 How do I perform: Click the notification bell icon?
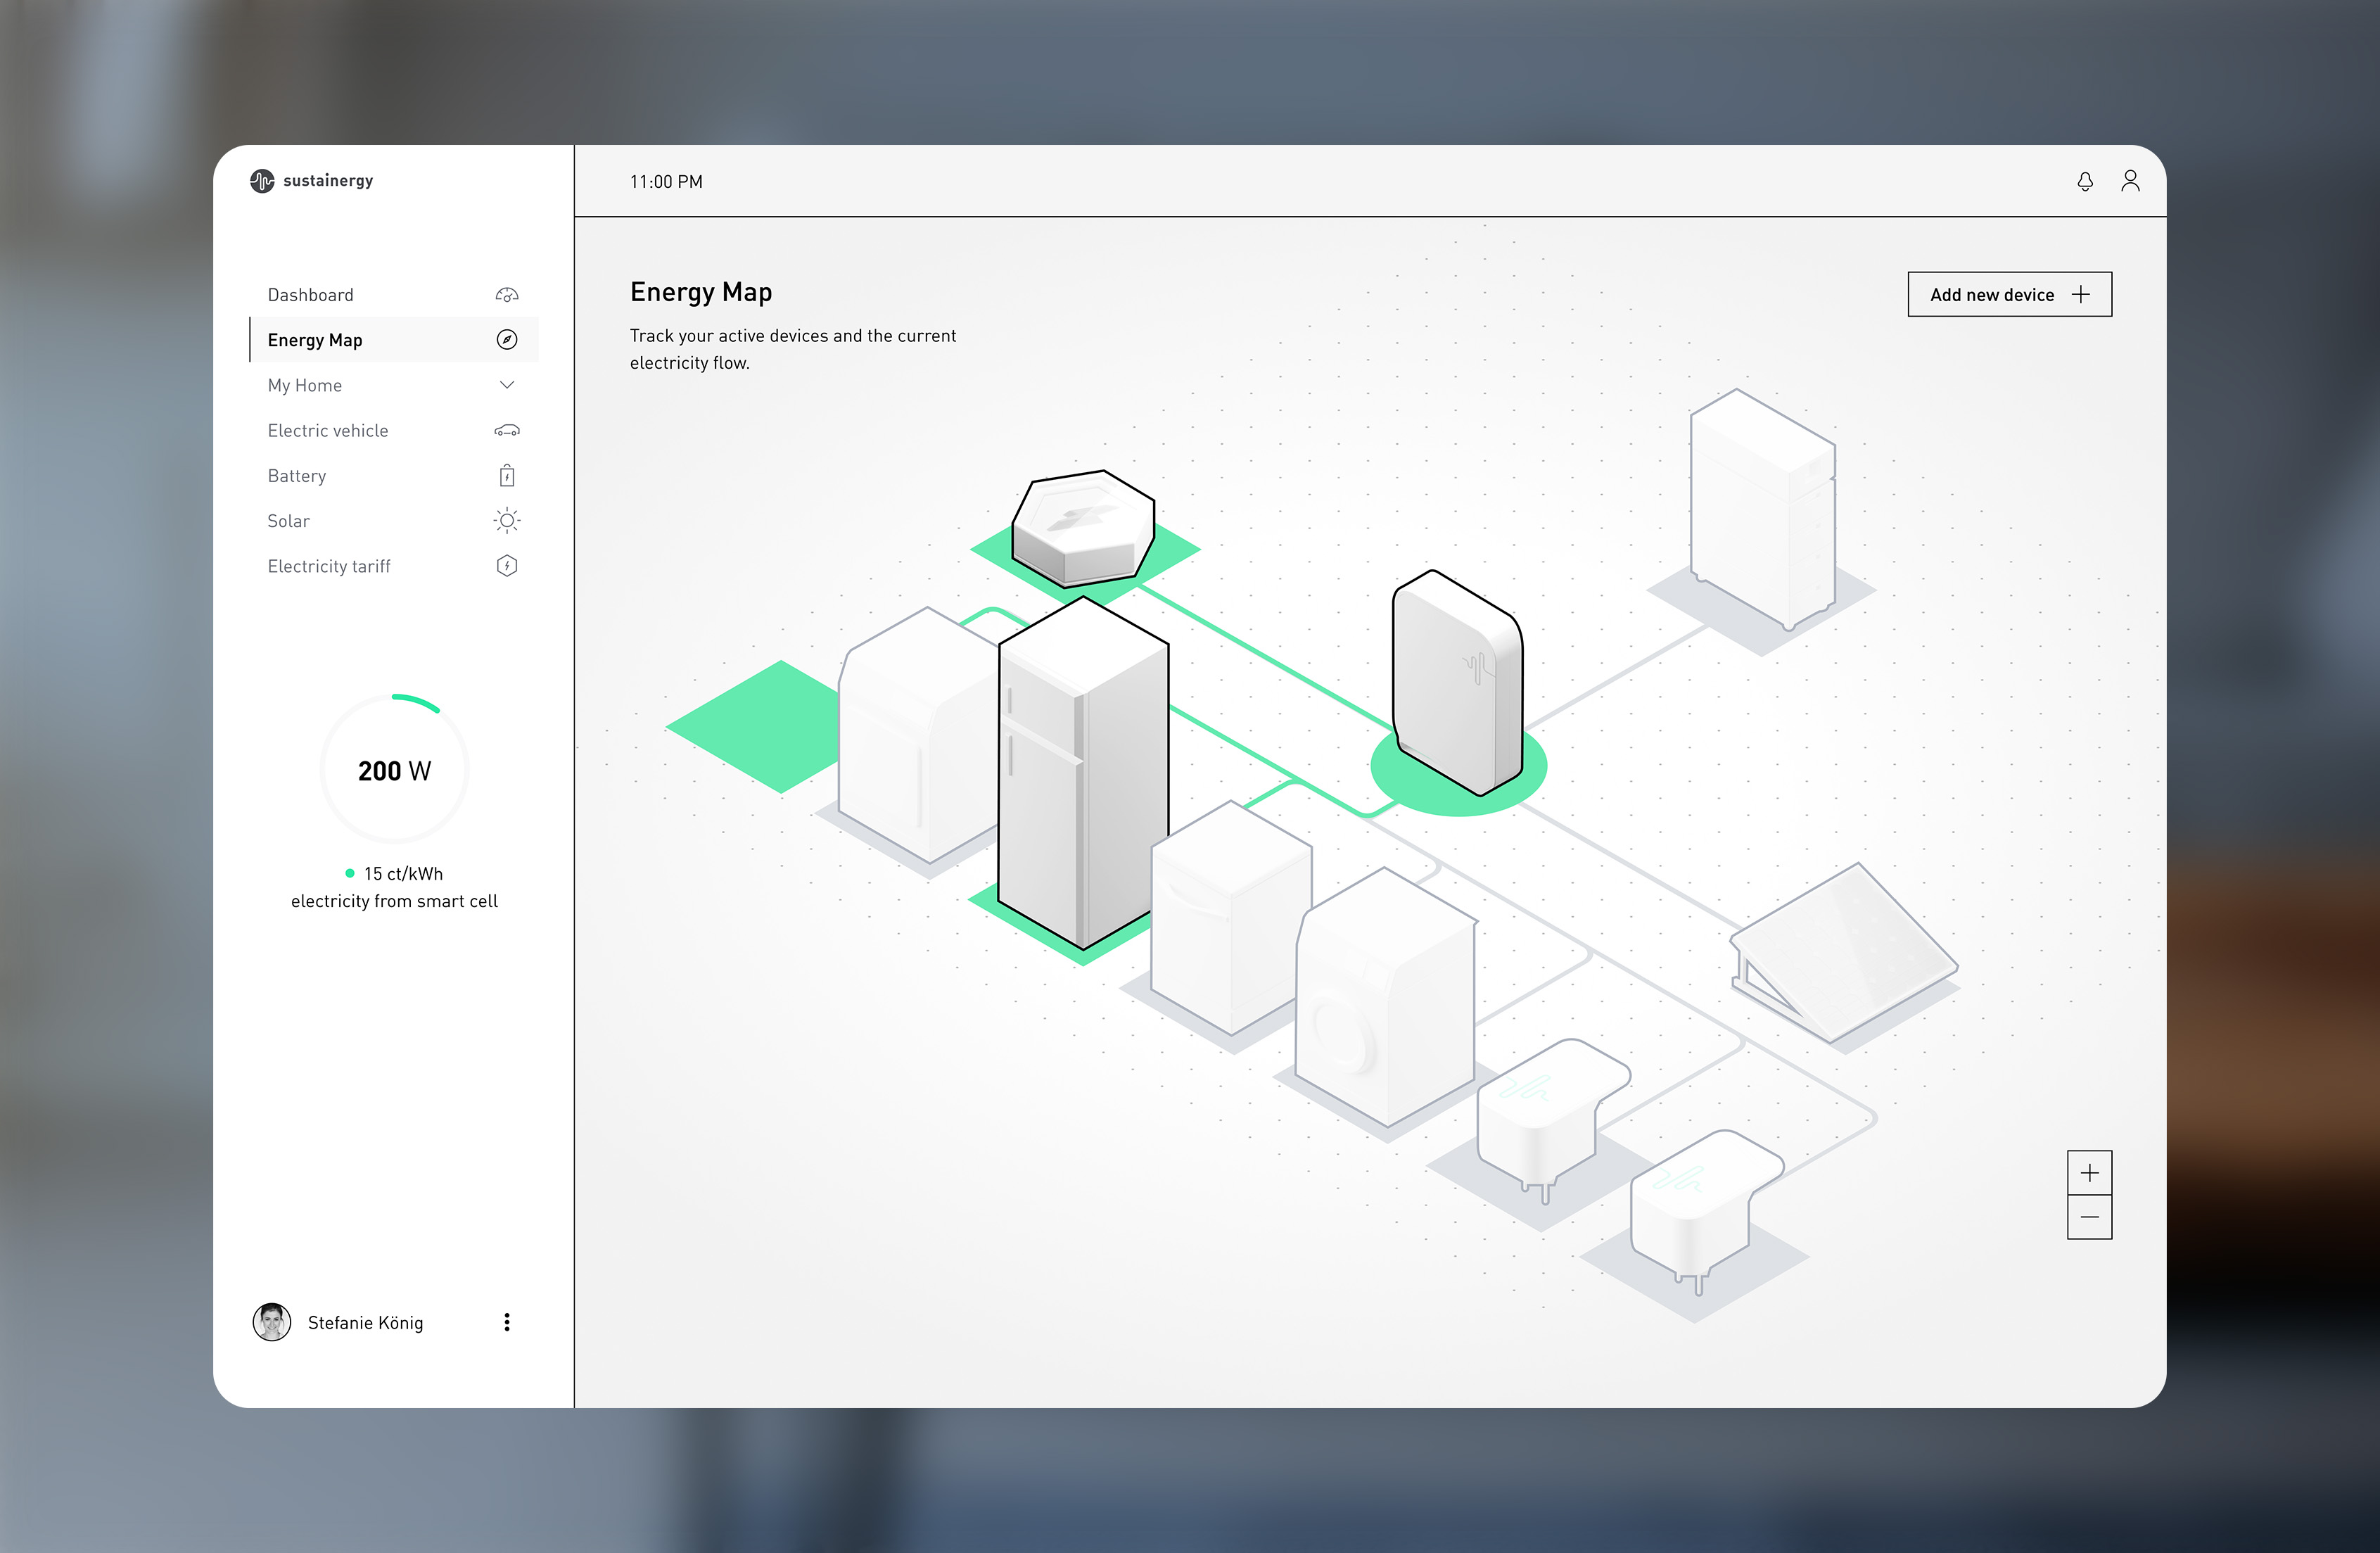pyautogui.click(x=2085, y=181)
